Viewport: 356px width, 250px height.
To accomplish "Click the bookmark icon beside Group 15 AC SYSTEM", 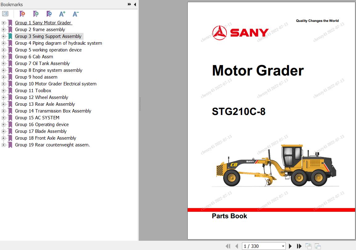I will pos(10,118).
